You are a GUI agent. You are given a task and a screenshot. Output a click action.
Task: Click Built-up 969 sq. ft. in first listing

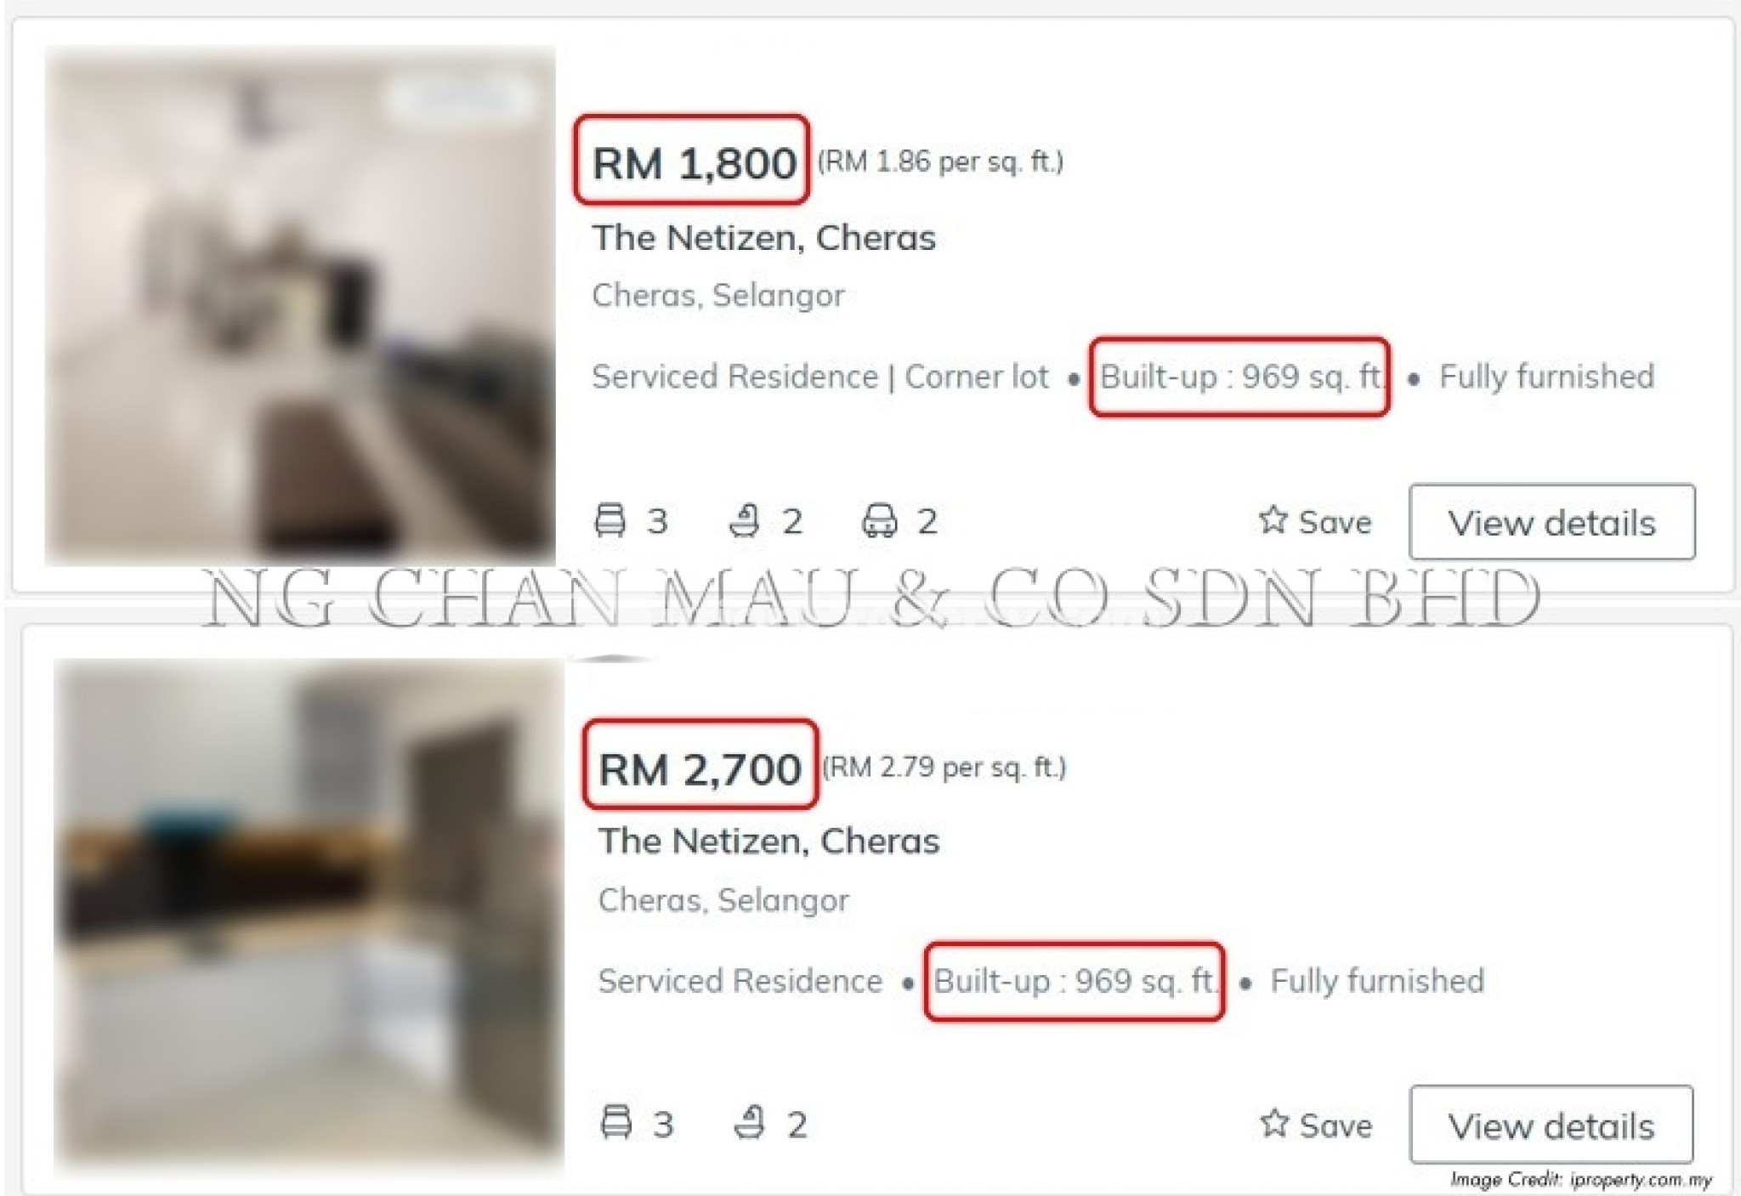coord(1241,377)
